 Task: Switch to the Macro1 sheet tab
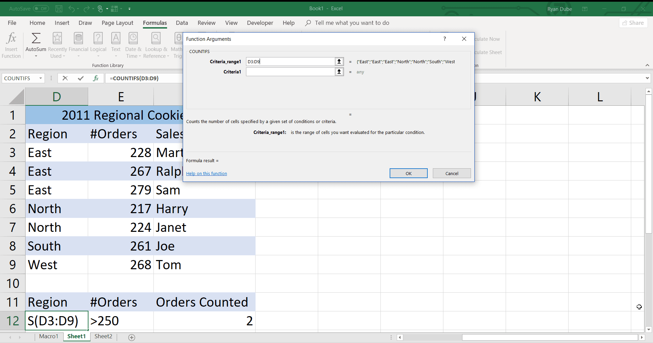(49, 336)
